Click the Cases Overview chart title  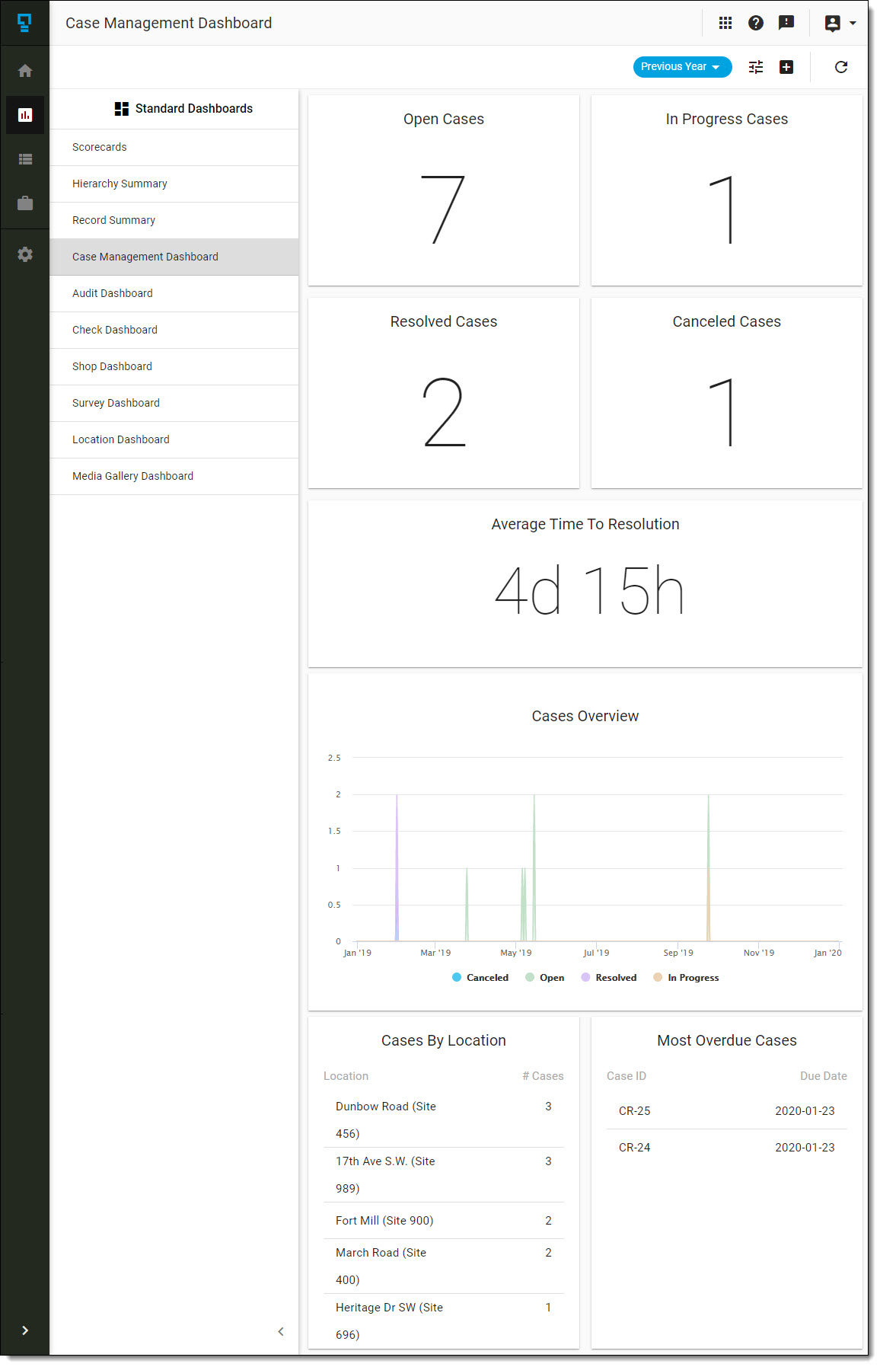(x=585, y=716)
